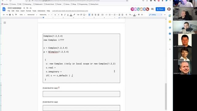Click the font size field
Viewport: 197px width, 111px height.
(x=55, y=15)
